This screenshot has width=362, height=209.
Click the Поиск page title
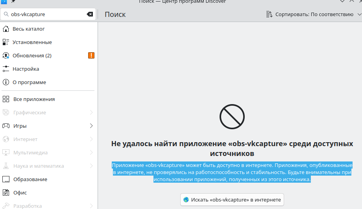click(x=115, y=14)
